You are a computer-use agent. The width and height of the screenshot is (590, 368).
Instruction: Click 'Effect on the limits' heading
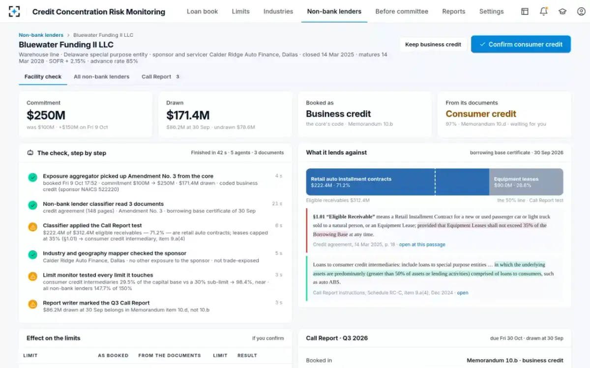(x=53, y=338)
